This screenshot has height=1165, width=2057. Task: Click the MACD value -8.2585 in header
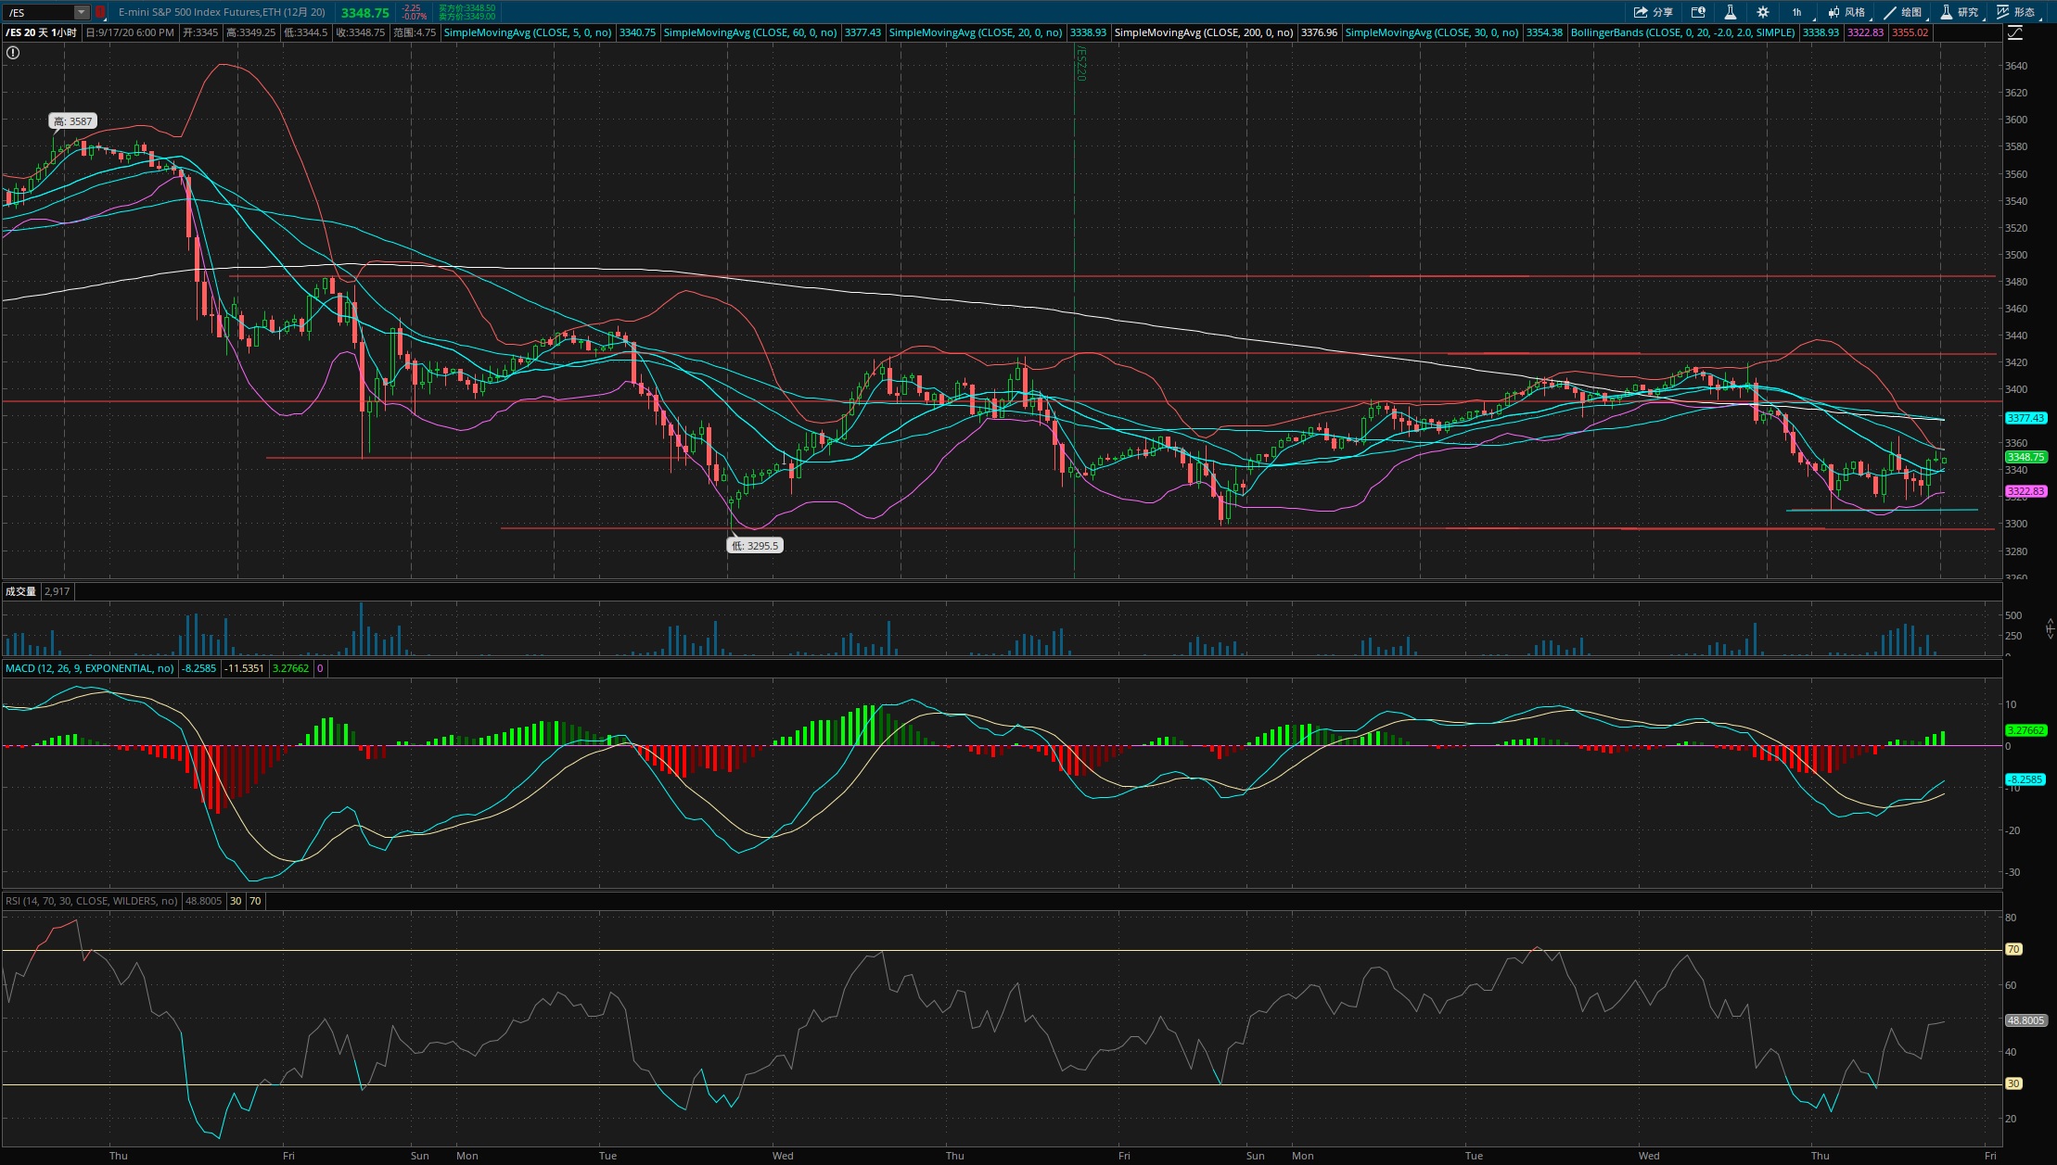(x=198, y=668)
